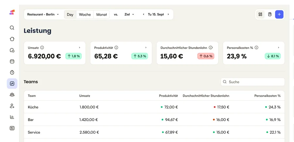Click the 1.420,00 € Bar Umsatz cell

pyautogui.click(x=89, y=120)
